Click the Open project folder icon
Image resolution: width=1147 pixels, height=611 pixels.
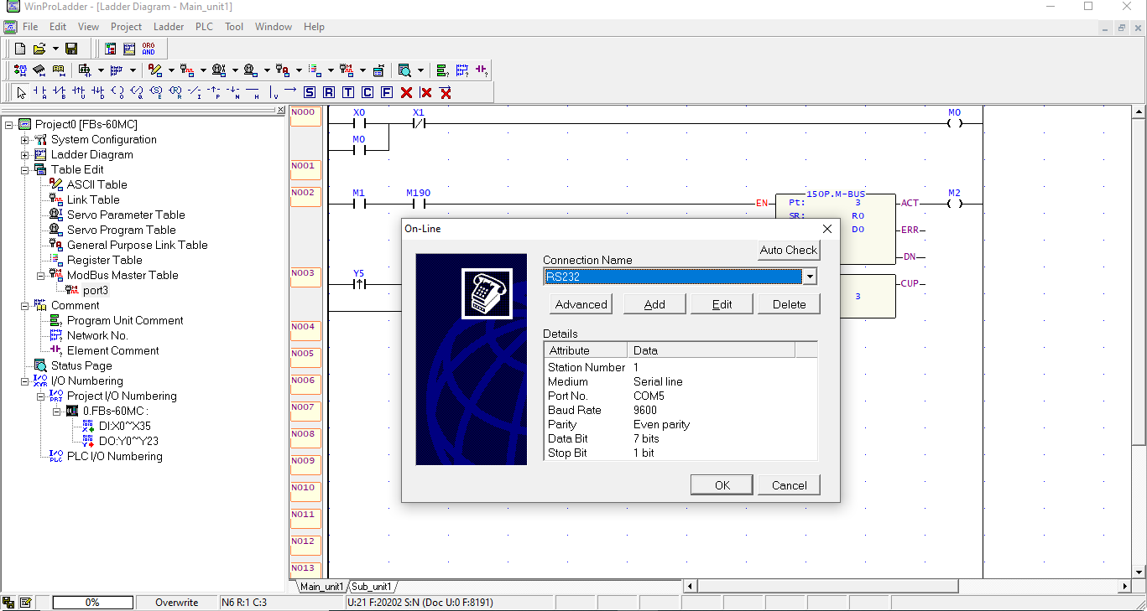point(39,49)
